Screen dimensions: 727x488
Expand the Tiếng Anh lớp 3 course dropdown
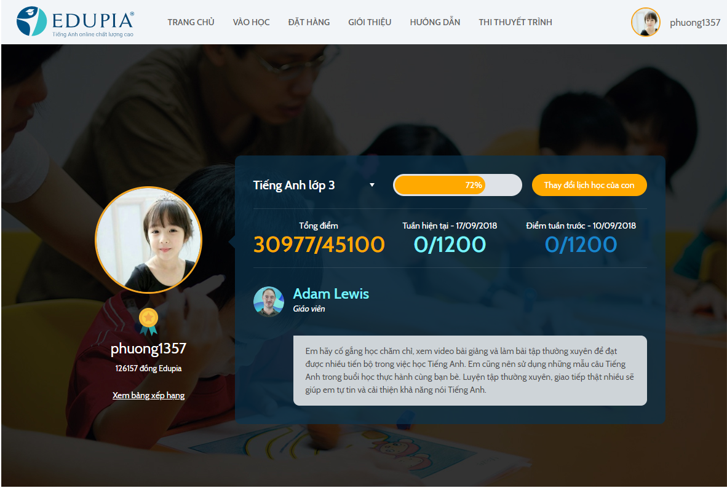tap(314, 185)
